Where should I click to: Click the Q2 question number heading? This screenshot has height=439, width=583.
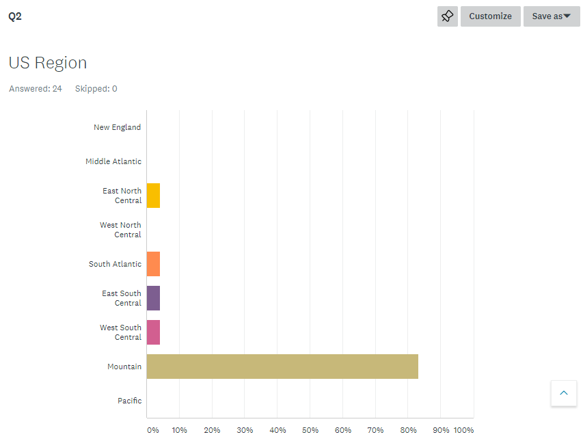click(15, 16)
